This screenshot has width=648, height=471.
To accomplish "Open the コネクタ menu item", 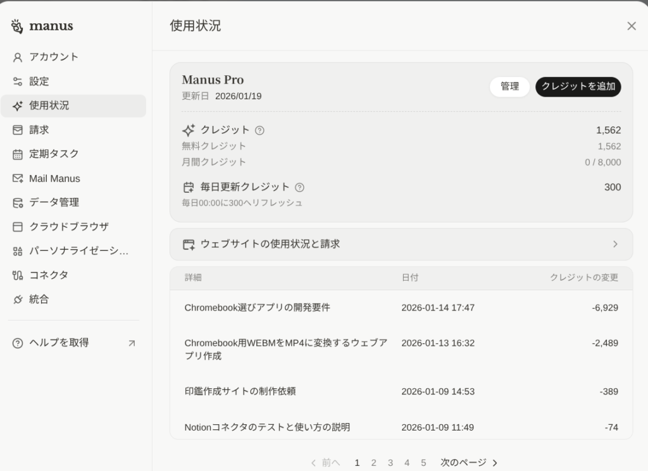I will [x=49, y=275].
